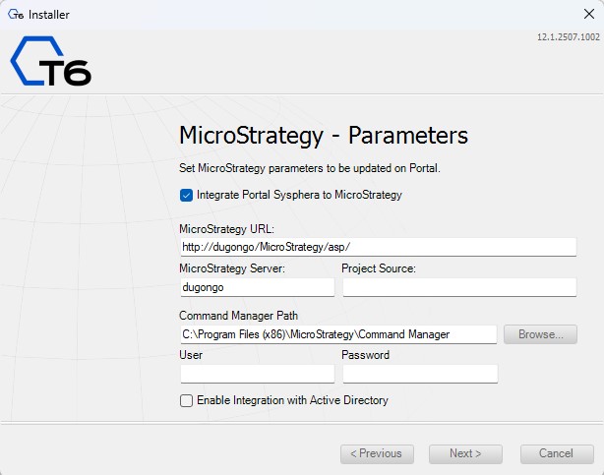Click the 'MicroStrategy Server:' label
This screenshot has width=604, height=475.
click(x=232, y=268)
